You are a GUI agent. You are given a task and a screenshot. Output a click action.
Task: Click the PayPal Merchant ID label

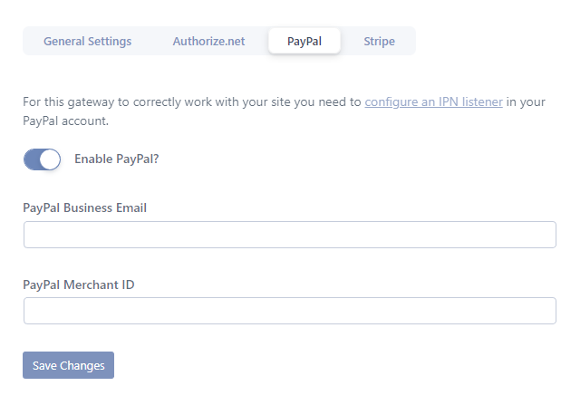(x=79, y=284)
